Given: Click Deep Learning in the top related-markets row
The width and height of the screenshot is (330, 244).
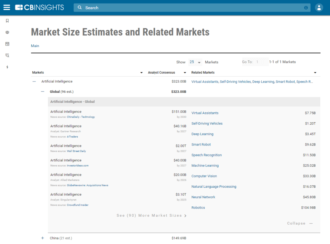Looking at the screenshot, I should [x=263, y=81].
